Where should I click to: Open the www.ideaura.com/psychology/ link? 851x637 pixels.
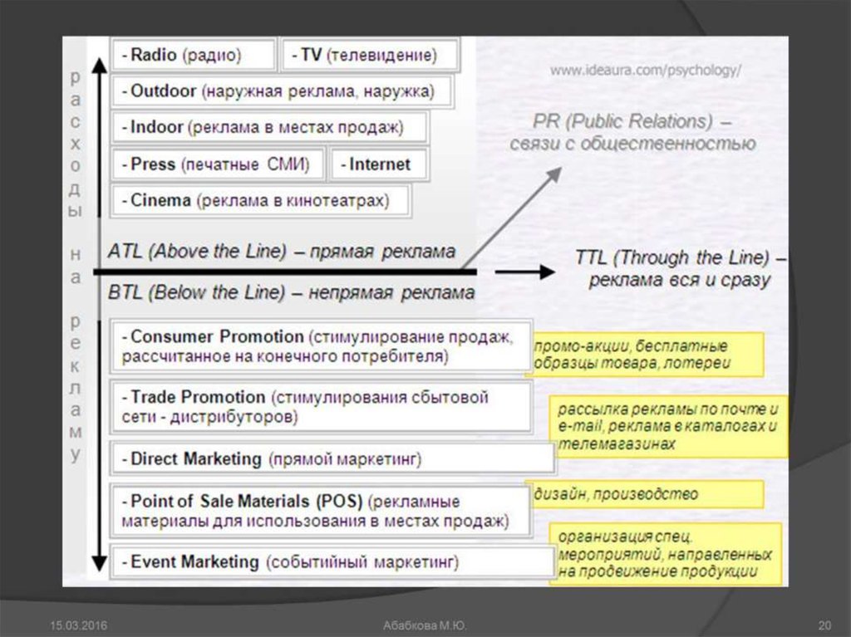[x=645, y=71]
